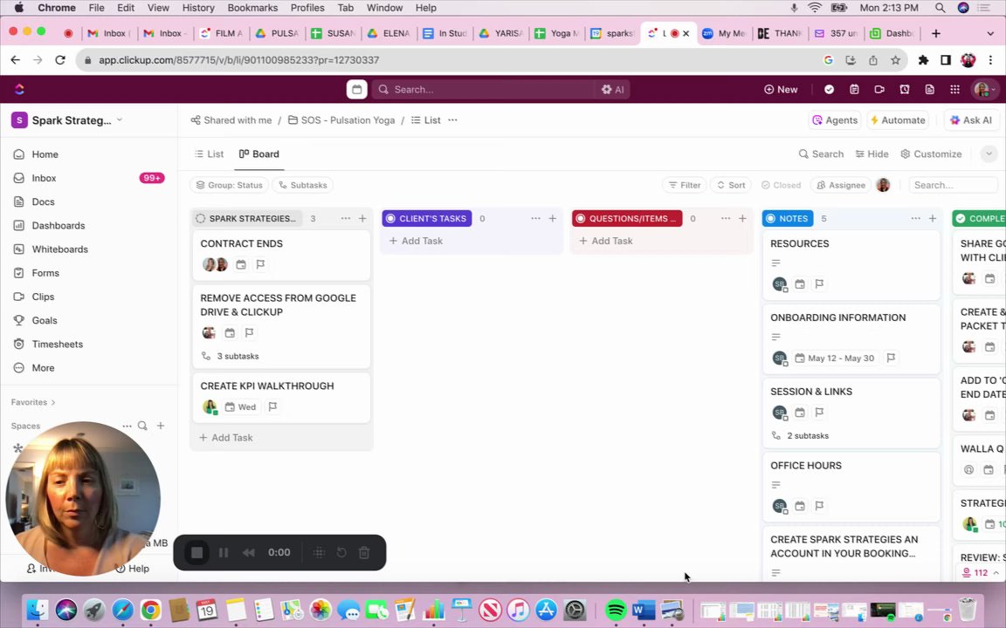Screen dimensions: 1006x628
Task: Click Add Task in SPARK STRATEGIES column
Action: (226, 438)
